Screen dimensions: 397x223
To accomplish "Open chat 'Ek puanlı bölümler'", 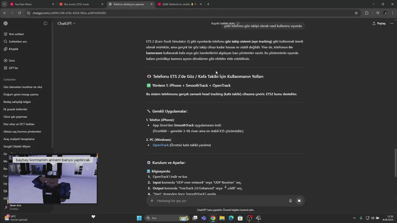I will [16, 109].
